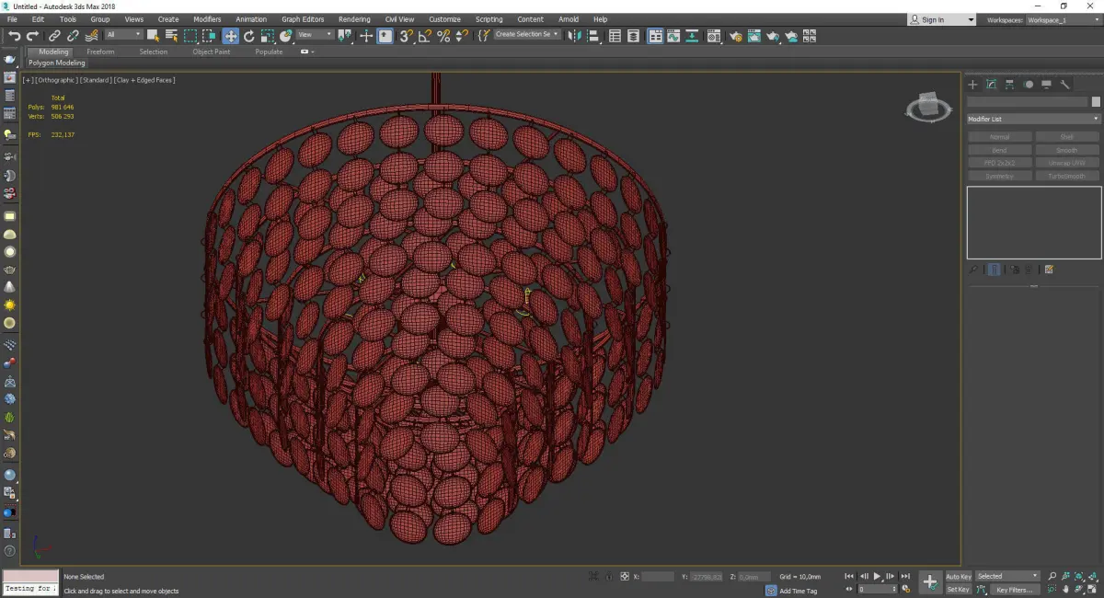Open the Curve Editor
The width and height of the screenshot is (1104, 598).
tap(673, 36)
